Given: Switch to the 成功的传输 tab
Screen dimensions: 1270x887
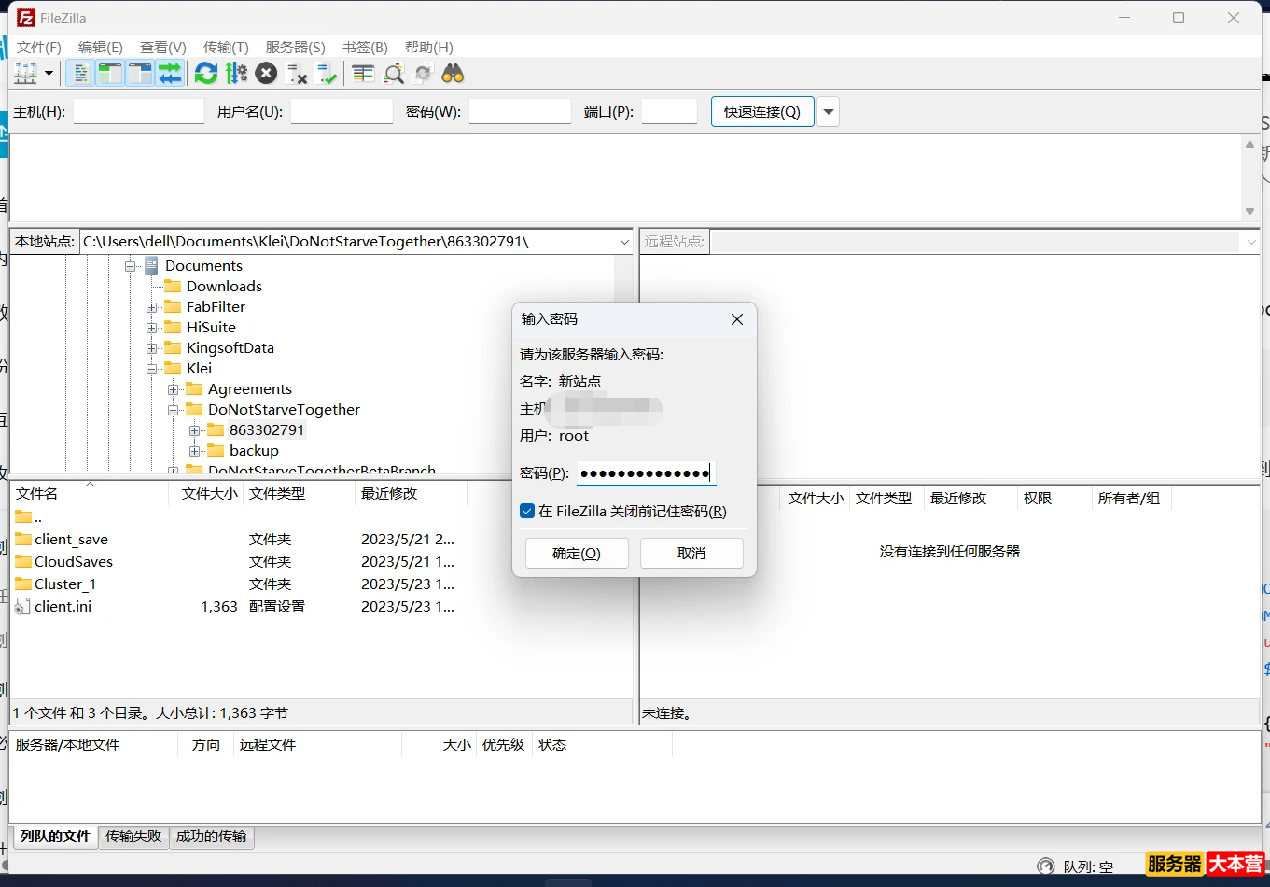Looking at the screenshot, I should coord(212,837).
